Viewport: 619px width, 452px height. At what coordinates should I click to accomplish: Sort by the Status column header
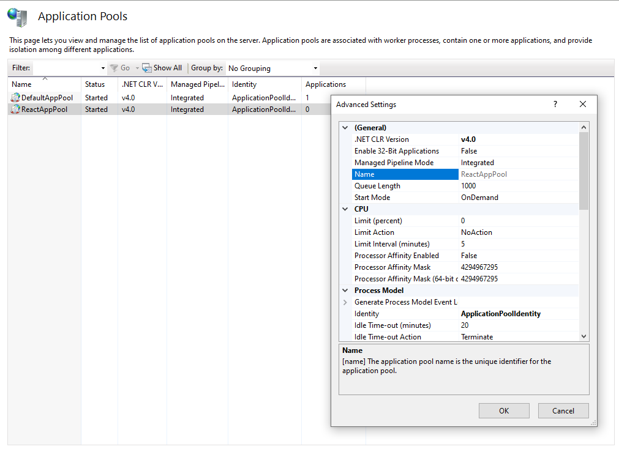point(95,84)
